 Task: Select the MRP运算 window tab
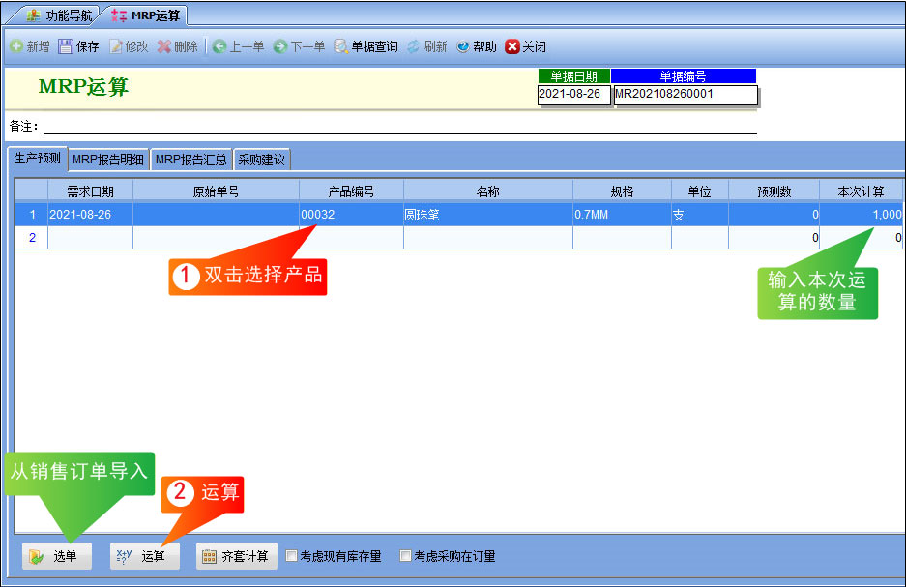pos(146,15)
